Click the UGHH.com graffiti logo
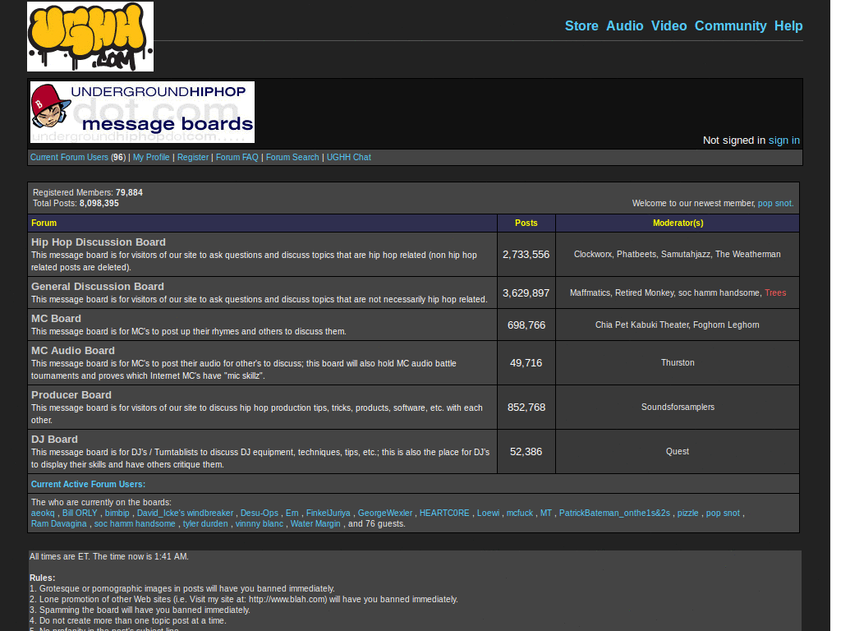Viewport: 841px width, 631px height. pos(90,36)
